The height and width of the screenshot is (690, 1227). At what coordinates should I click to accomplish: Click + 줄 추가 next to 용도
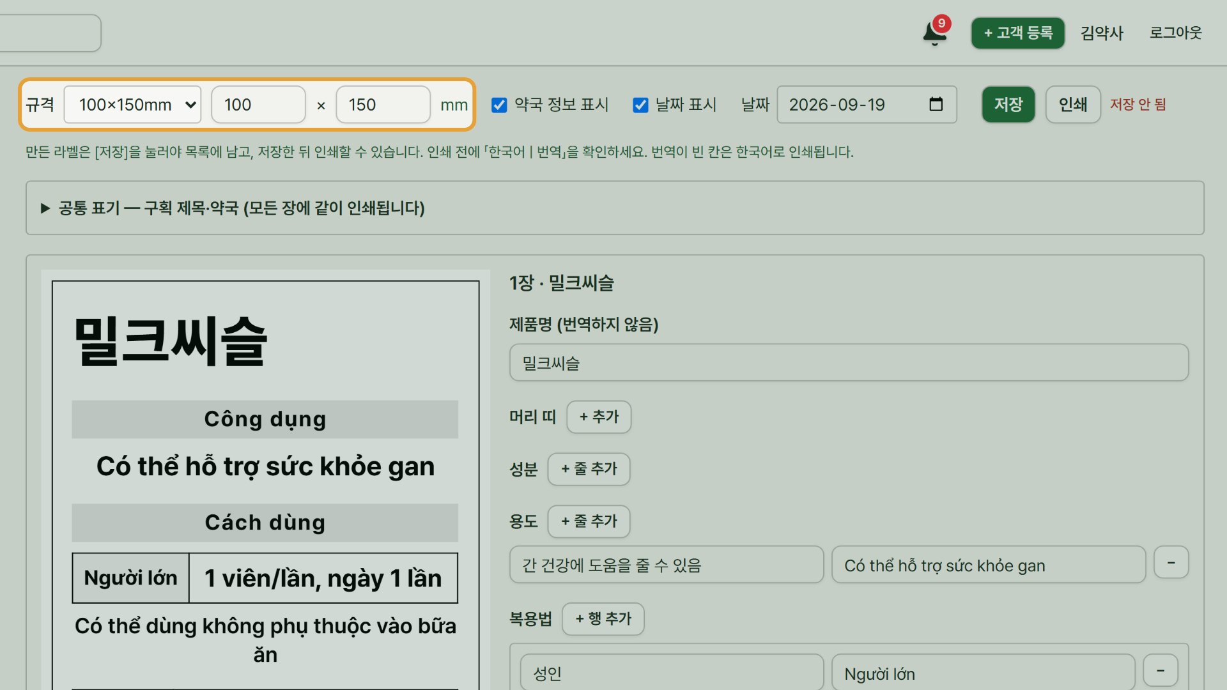(x=589, y=521)
